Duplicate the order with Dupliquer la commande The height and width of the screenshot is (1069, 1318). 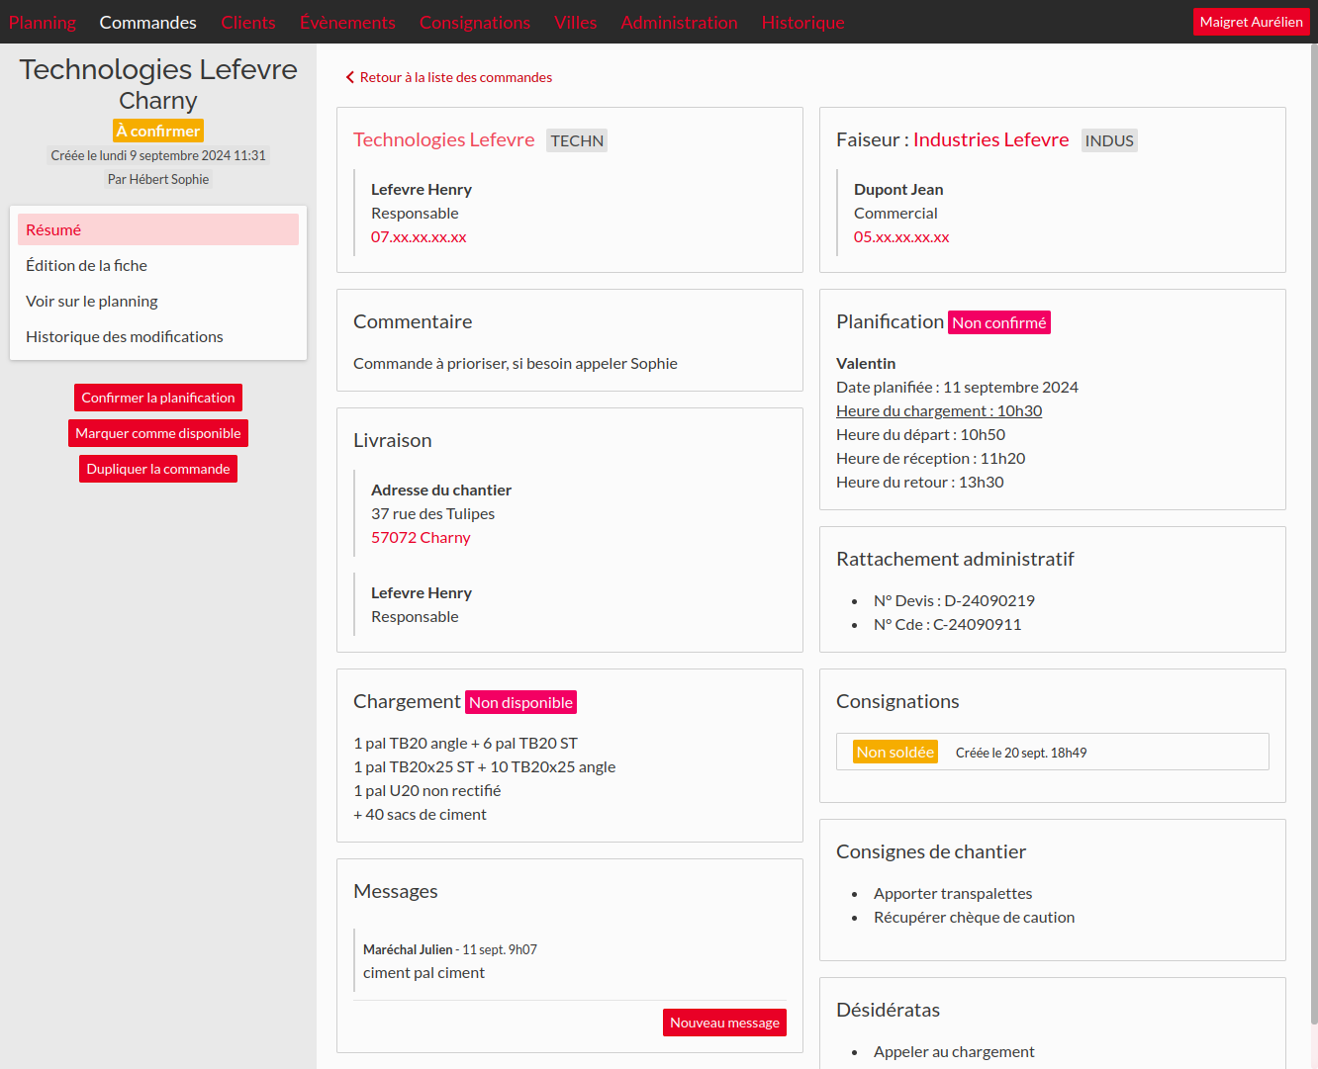point(158,469)
